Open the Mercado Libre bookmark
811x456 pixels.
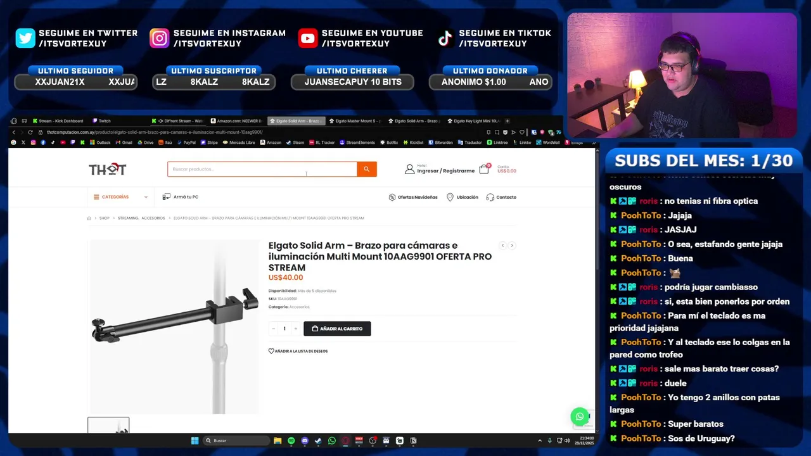click(x=239, y=142)
